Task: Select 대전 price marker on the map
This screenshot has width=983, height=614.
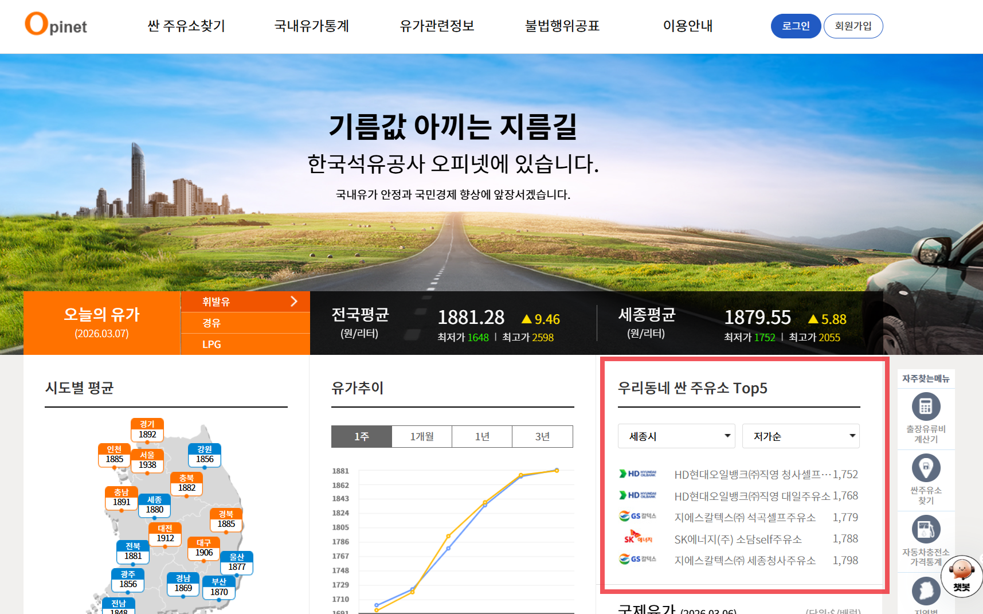Action: 165,534
